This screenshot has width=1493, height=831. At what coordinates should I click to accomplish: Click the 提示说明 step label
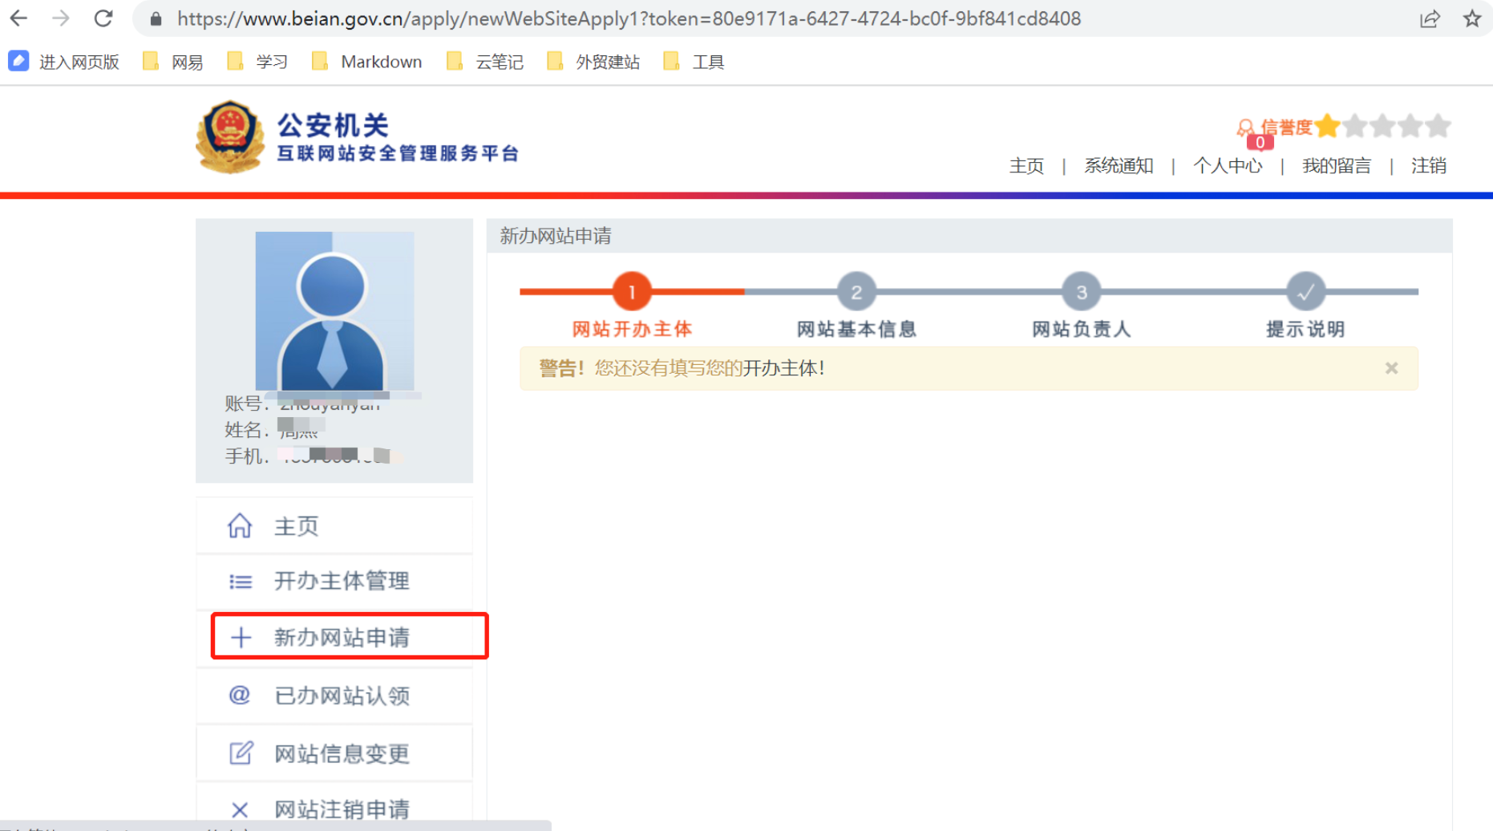click(1306, 329)
